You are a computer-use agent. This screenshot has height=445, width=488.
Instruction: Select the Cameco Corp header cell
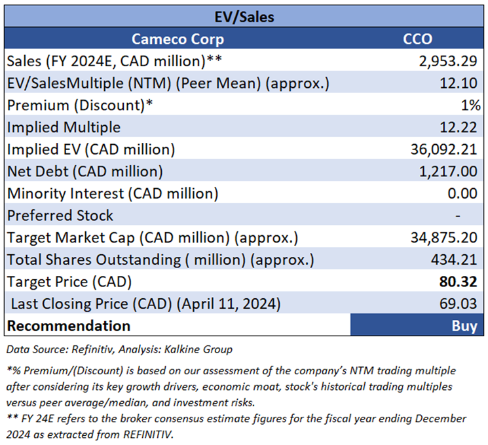178,39
